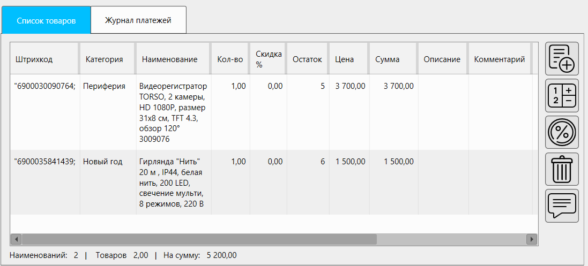Screen dimensions: 588x266
Task: Click the add product document icon
Action: point(562,58)
